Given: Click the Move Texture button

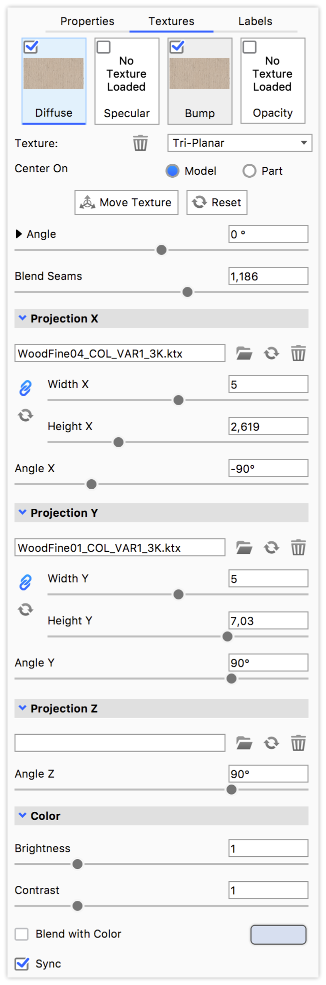Looking at the screenshot, I should (x=126, y=202).
